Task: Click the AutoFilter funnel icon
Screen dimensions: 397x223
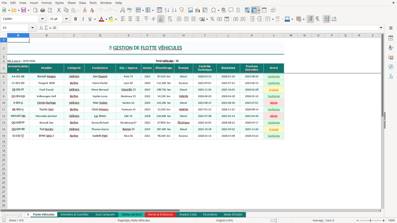Action: coord(182,10)
